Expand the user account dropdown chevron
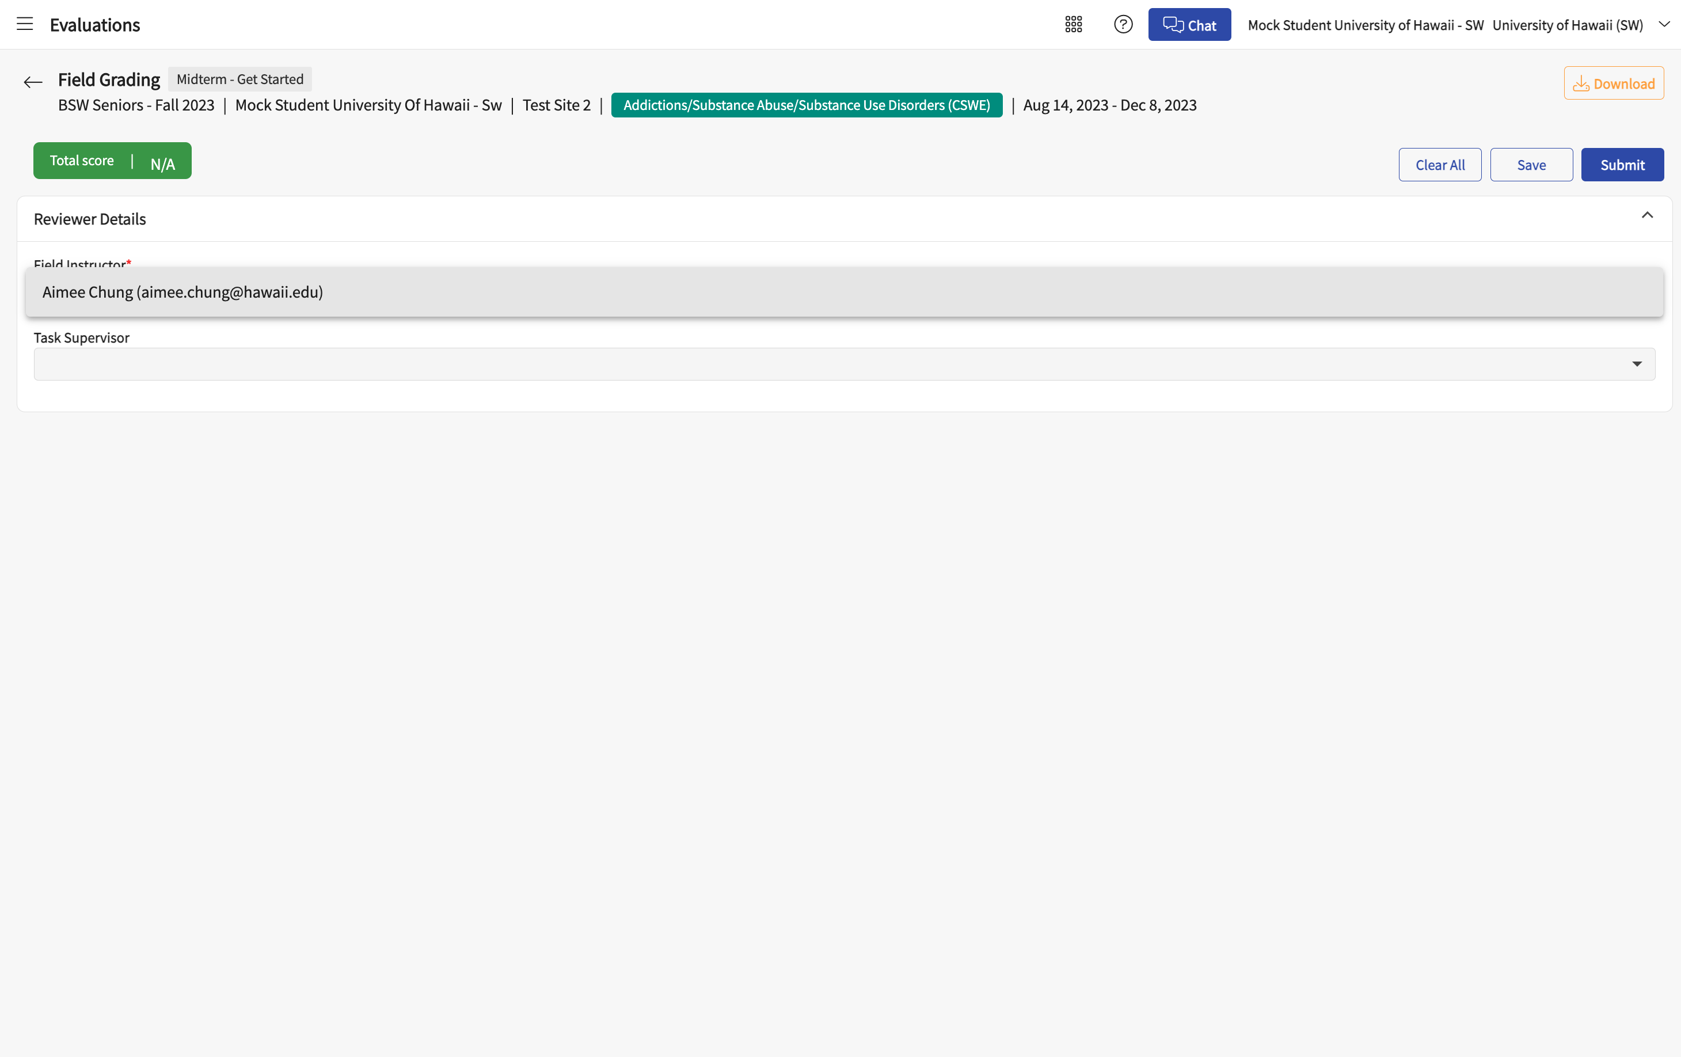1681x1057 pixels. pos(1664,24)
